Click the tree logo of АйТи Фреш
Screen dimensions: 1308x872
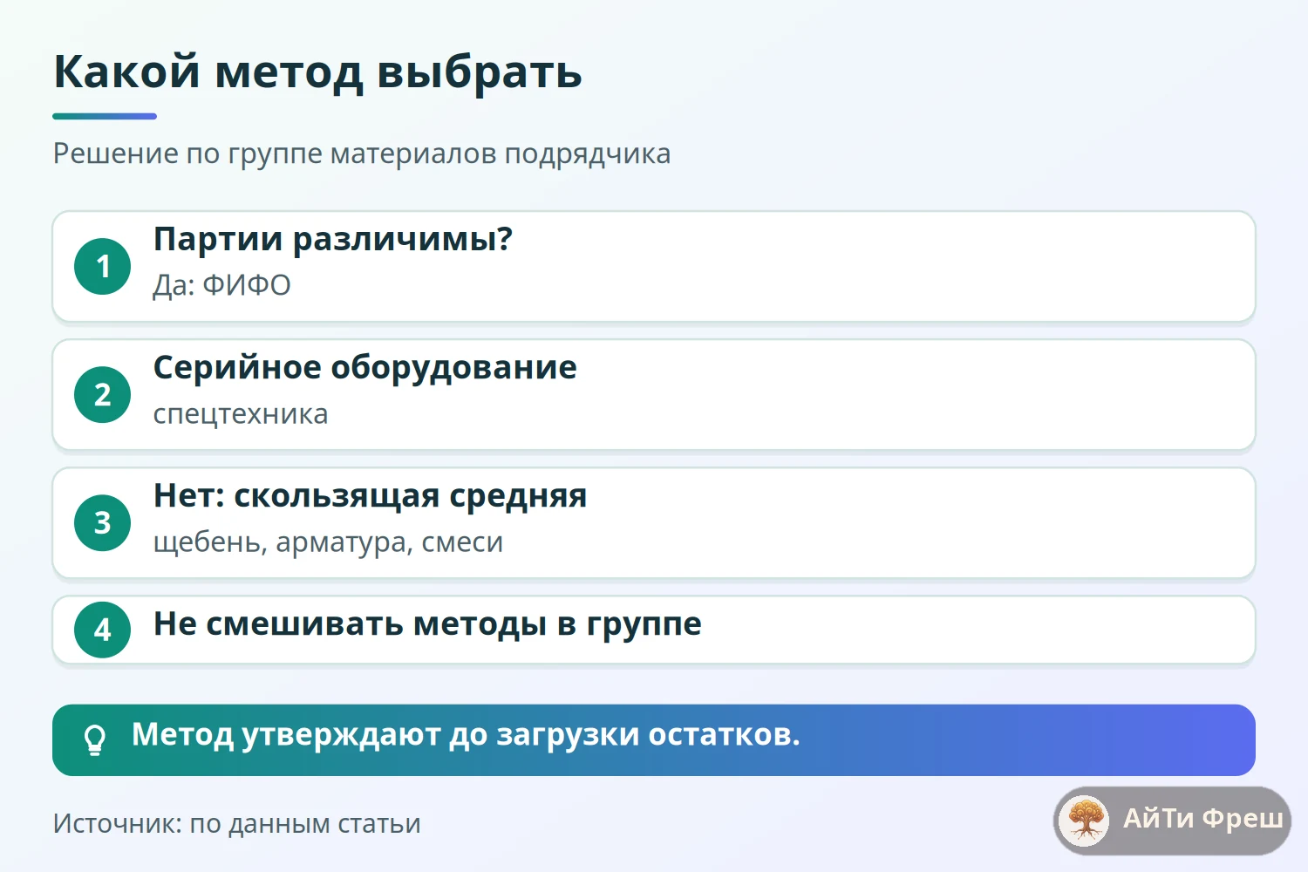click(1085, 821)
